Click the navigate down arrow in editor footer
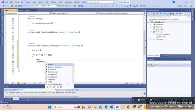 tap(34, 83)
